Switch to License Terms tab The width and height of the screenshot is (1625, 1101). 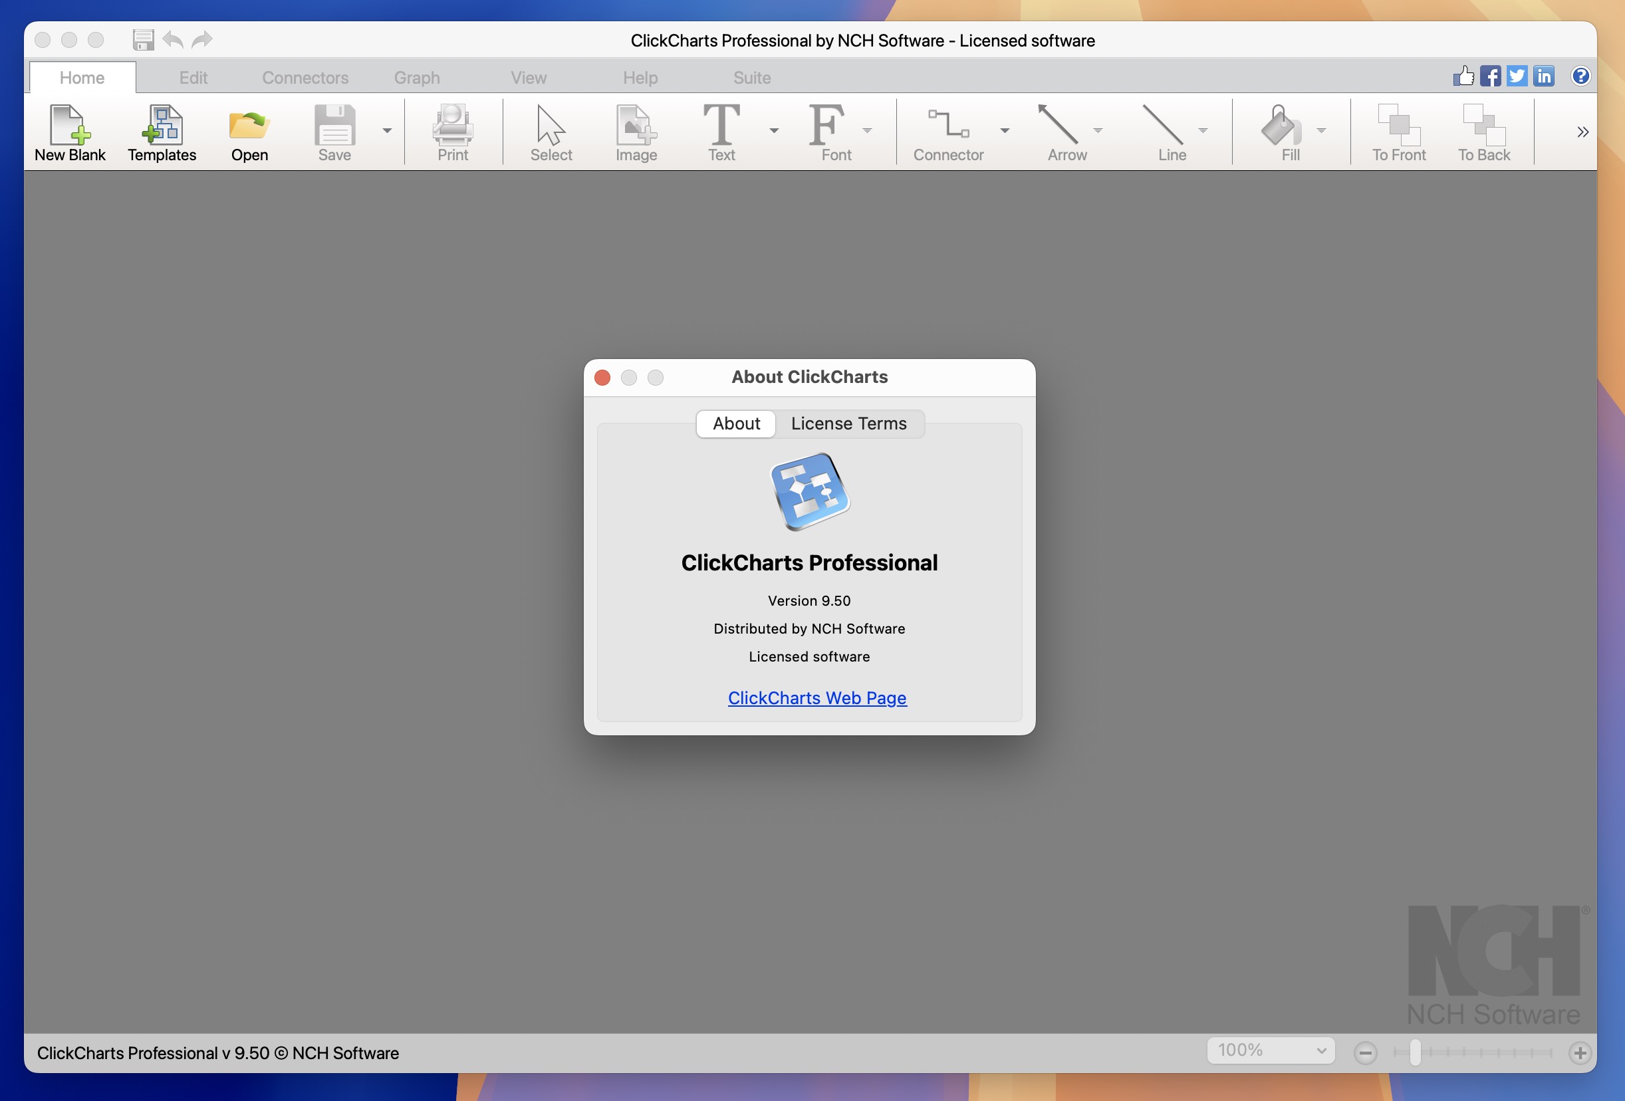(x=849, y=424)
